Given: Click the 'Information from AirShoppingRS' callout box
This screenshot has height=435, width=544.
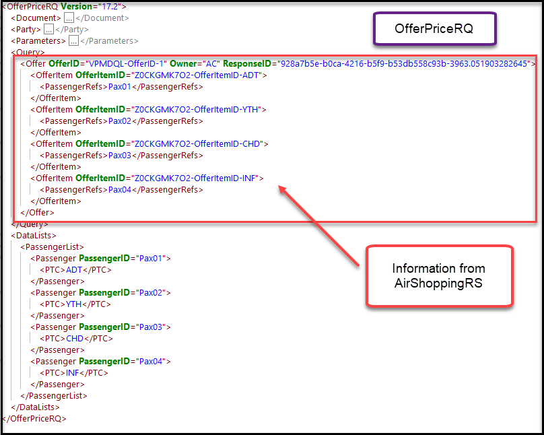Looking at the screenshot, I should [x=438, y=276].
